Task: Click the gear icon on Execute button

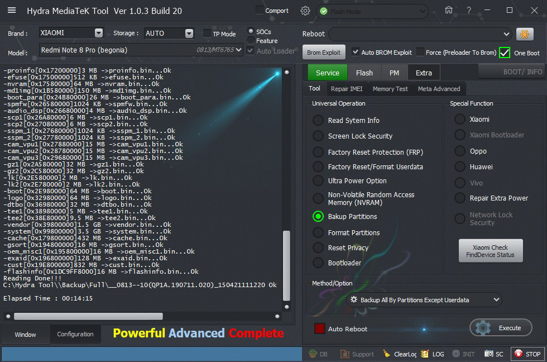Action: tap(483, 328)
